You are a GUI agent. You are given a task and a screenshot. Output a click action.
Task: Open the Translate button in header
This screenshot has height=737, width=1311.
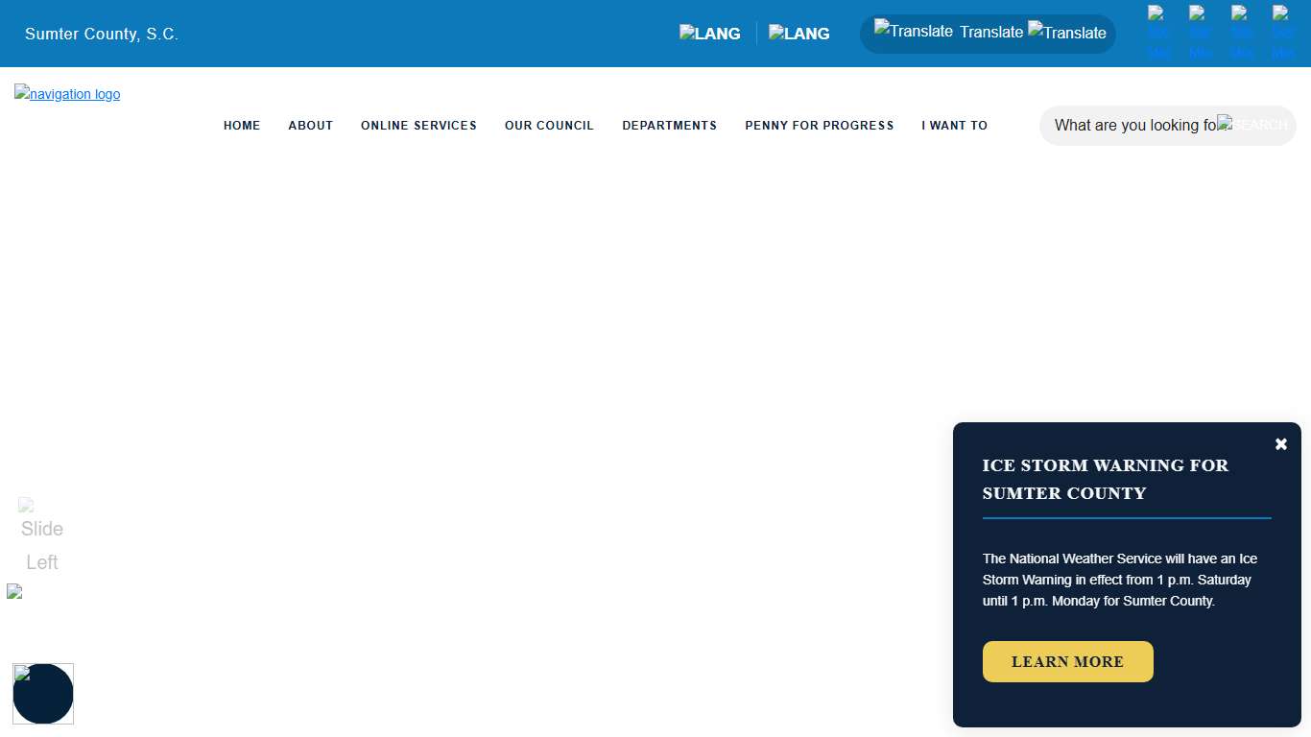[x=988, y=33]
